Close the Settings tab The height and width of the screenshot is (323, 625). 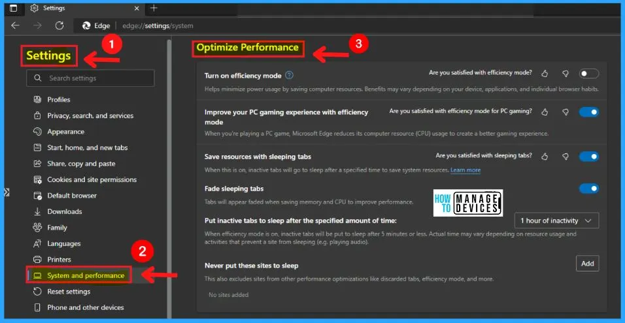[137, 8]
